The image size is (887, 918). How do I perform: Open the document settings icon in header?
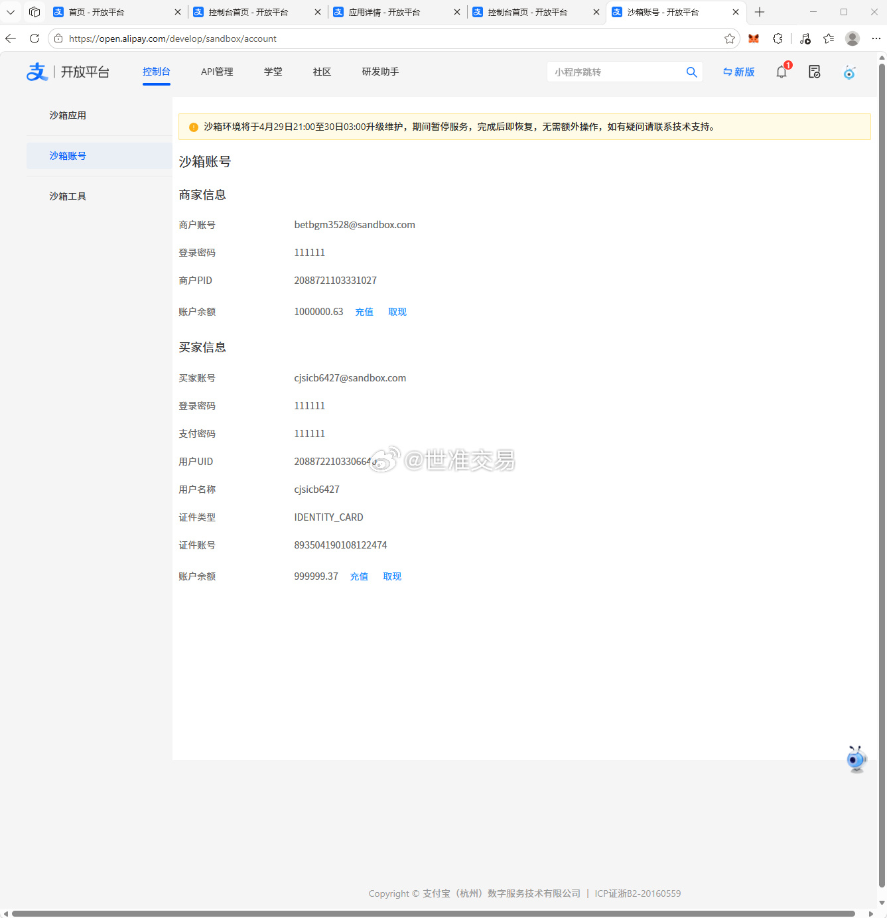pos(815,72)
